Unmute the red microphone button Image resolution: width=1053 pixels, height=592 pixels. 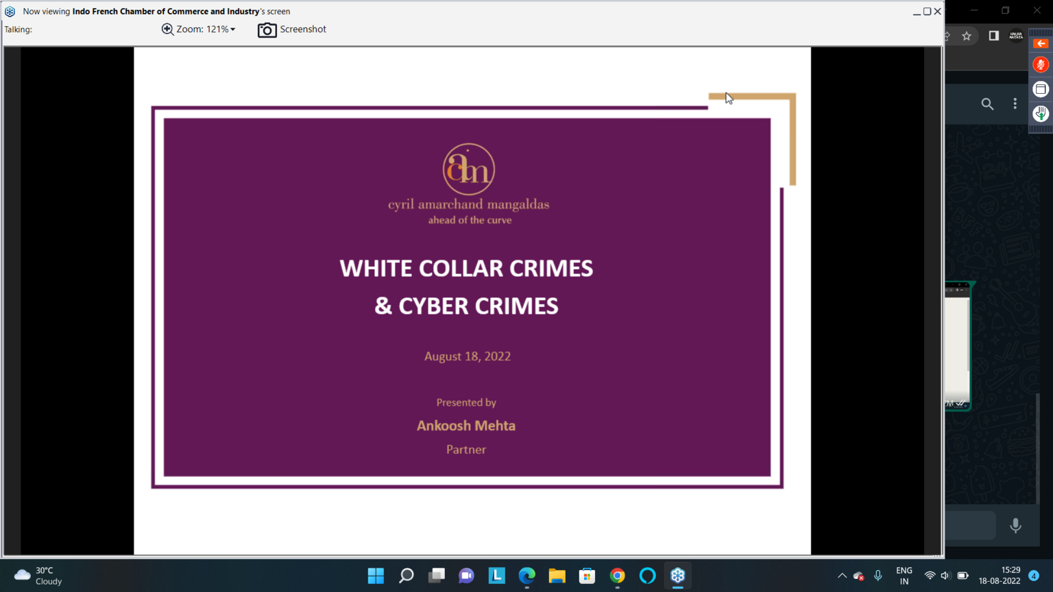[x=1041, y=65]
